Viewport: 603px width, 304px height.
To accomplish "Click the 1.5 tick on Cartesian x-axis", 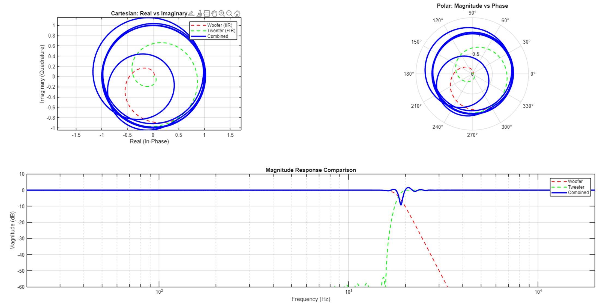I will (x=230, y=135).
